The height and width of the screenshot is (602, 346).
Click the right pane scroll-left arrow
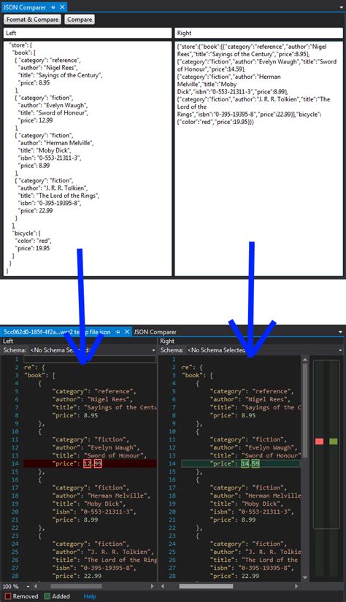coord(163,586)
